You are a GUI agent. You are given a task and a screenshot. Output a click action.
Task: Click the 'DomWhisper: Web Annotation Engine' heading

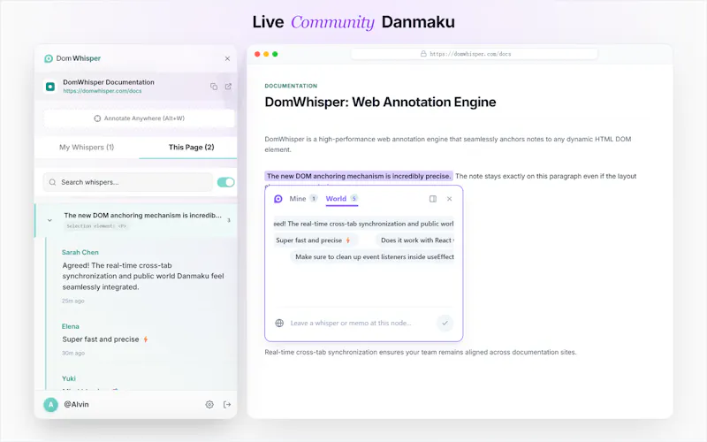pyautogui.click(x=380, y=102)
